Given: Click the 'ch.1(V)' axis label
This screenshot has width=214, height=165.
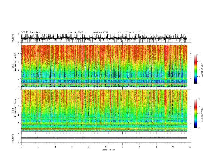Looking at the screenshot, I should (x=13, y=38).
